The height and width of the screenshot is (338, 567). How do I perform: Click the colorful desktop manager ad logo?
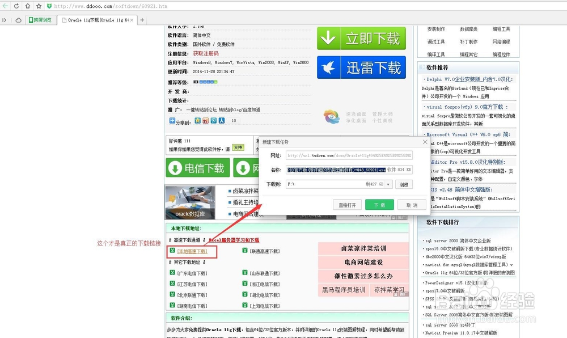tap(332, 117)
